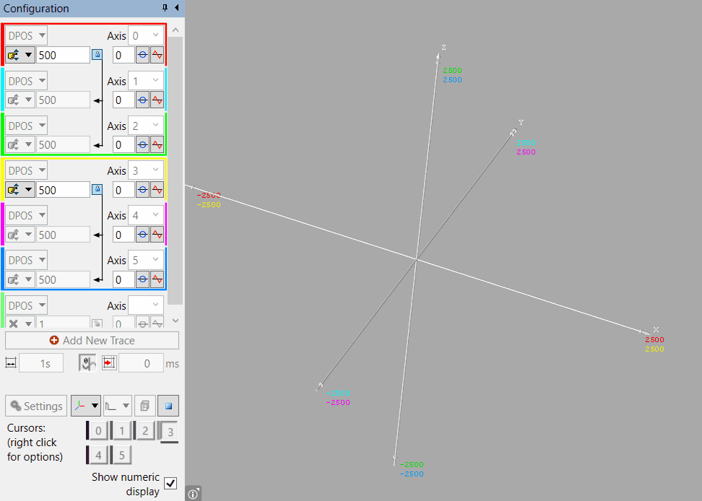Screen dimensions: 702x501
Task: Toggle cursor 1 button
Action: tap(121, 431)
